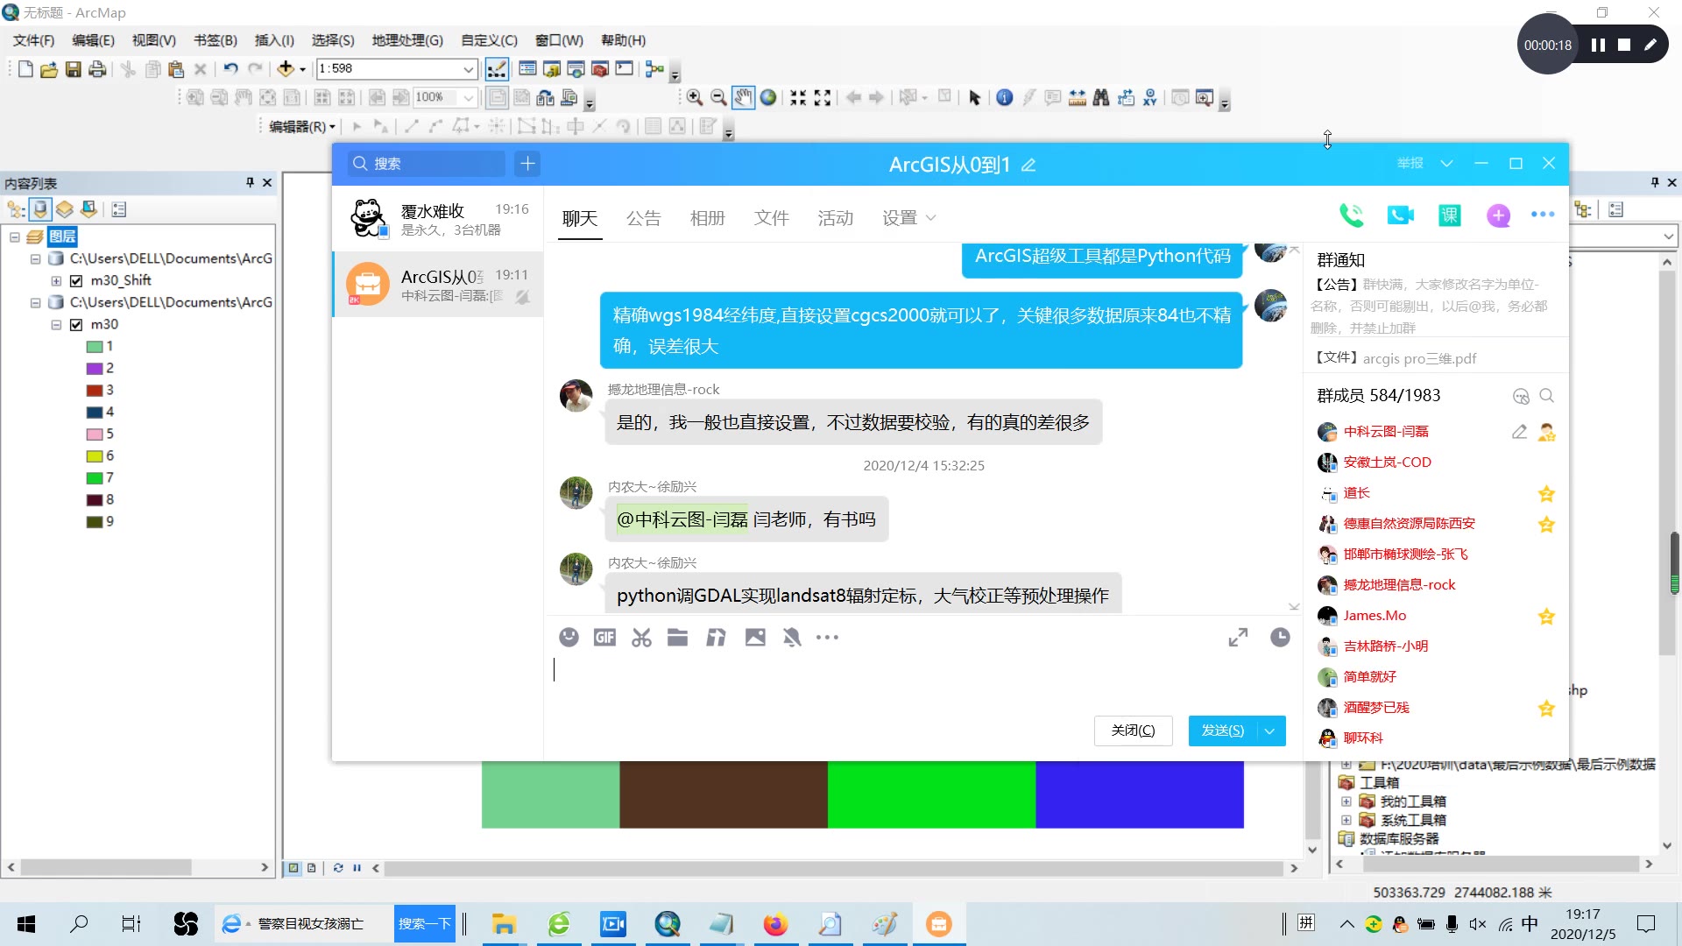This screenshot has height=946, width=1682.
Task: Click the screenshot scissors icon in chat
Action: point(641,638)
